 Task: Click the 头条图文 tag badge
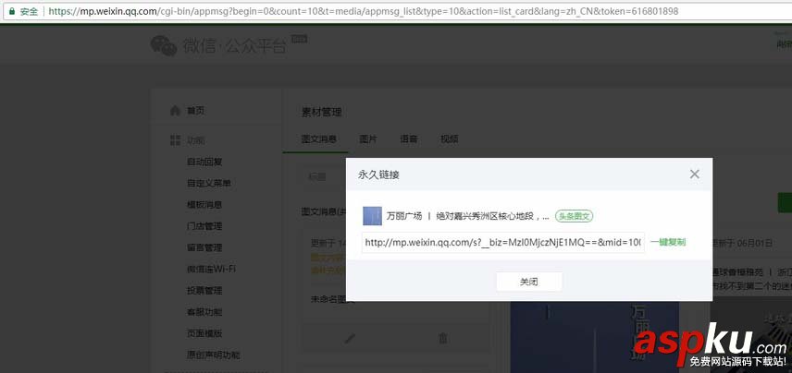[x=574, y=216]
